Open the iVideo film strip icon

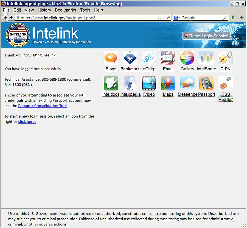[149, 83]
